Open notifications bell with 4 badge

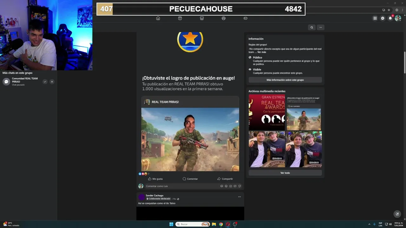pyautogui.click(x=390, y=18)
